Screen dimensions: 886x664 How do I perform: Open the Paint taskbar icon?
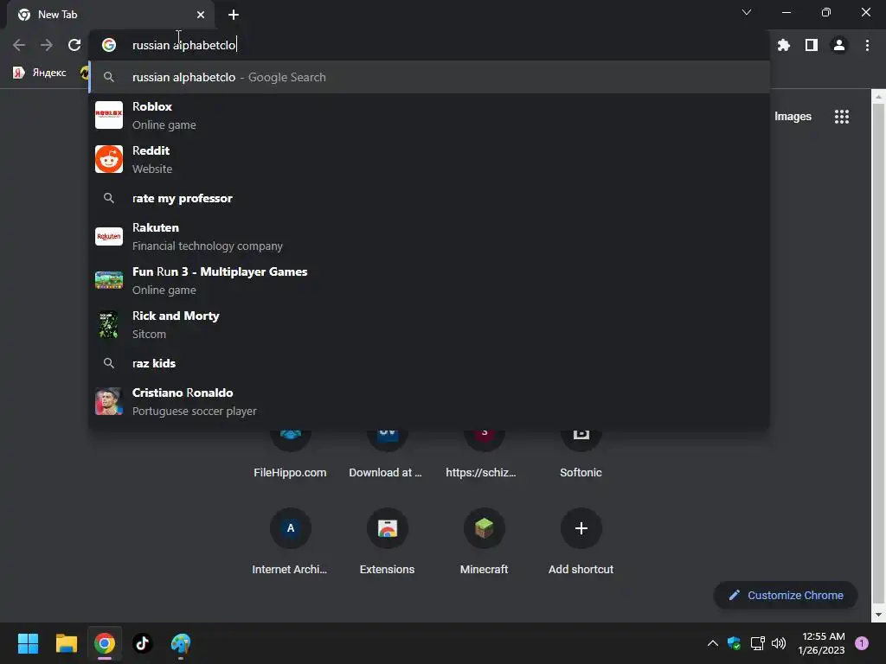(181, 643)
